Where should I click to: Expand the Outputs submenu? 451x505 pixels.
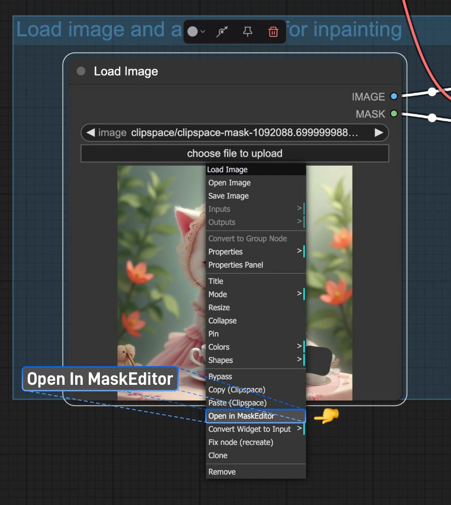pyautogui.click(x=256, y=222)
